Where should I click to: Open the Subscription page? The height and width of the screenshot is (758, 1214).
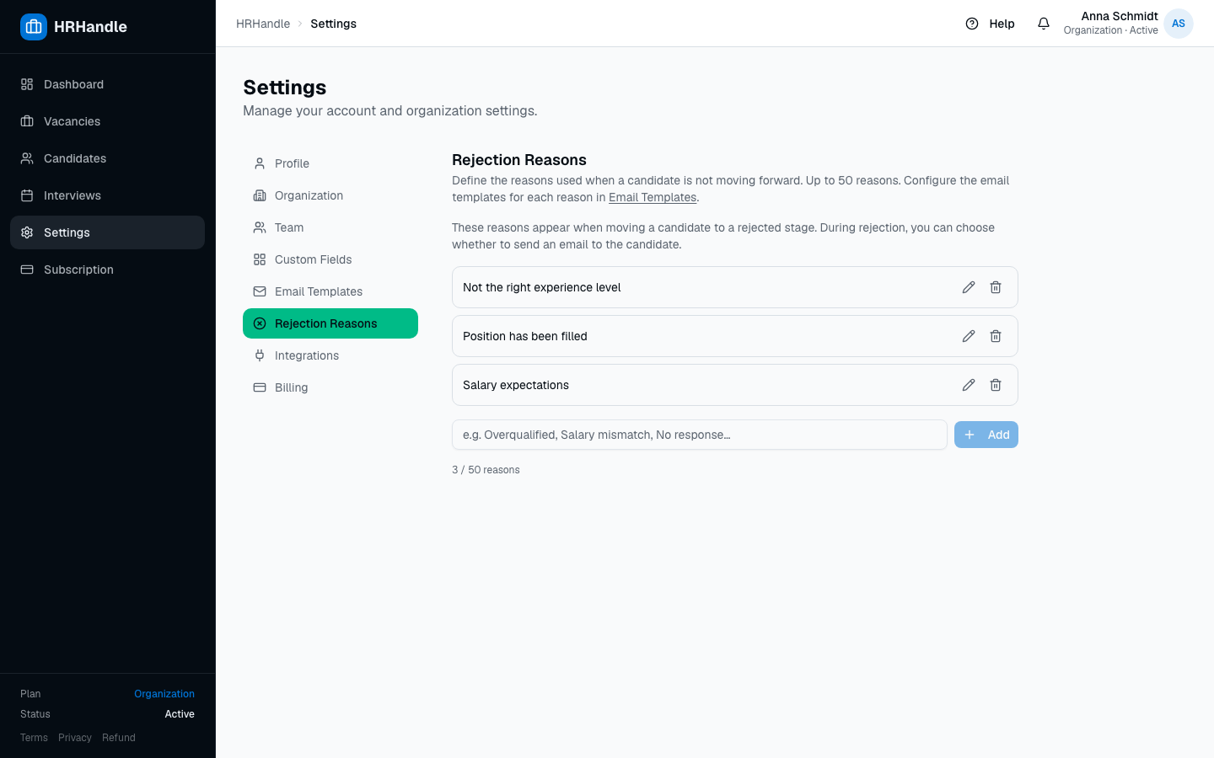(x=107, y=270)
